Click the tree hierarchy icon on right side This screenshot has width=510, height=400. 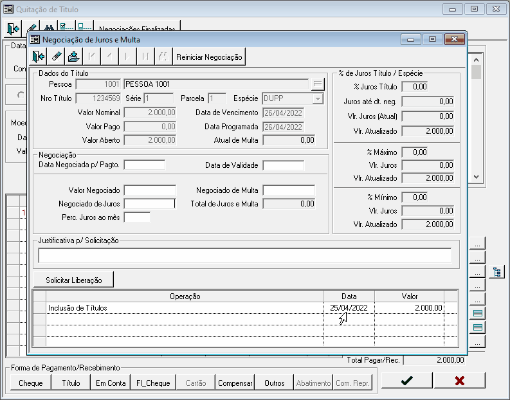pyautogui.click(x=496, y=272)
